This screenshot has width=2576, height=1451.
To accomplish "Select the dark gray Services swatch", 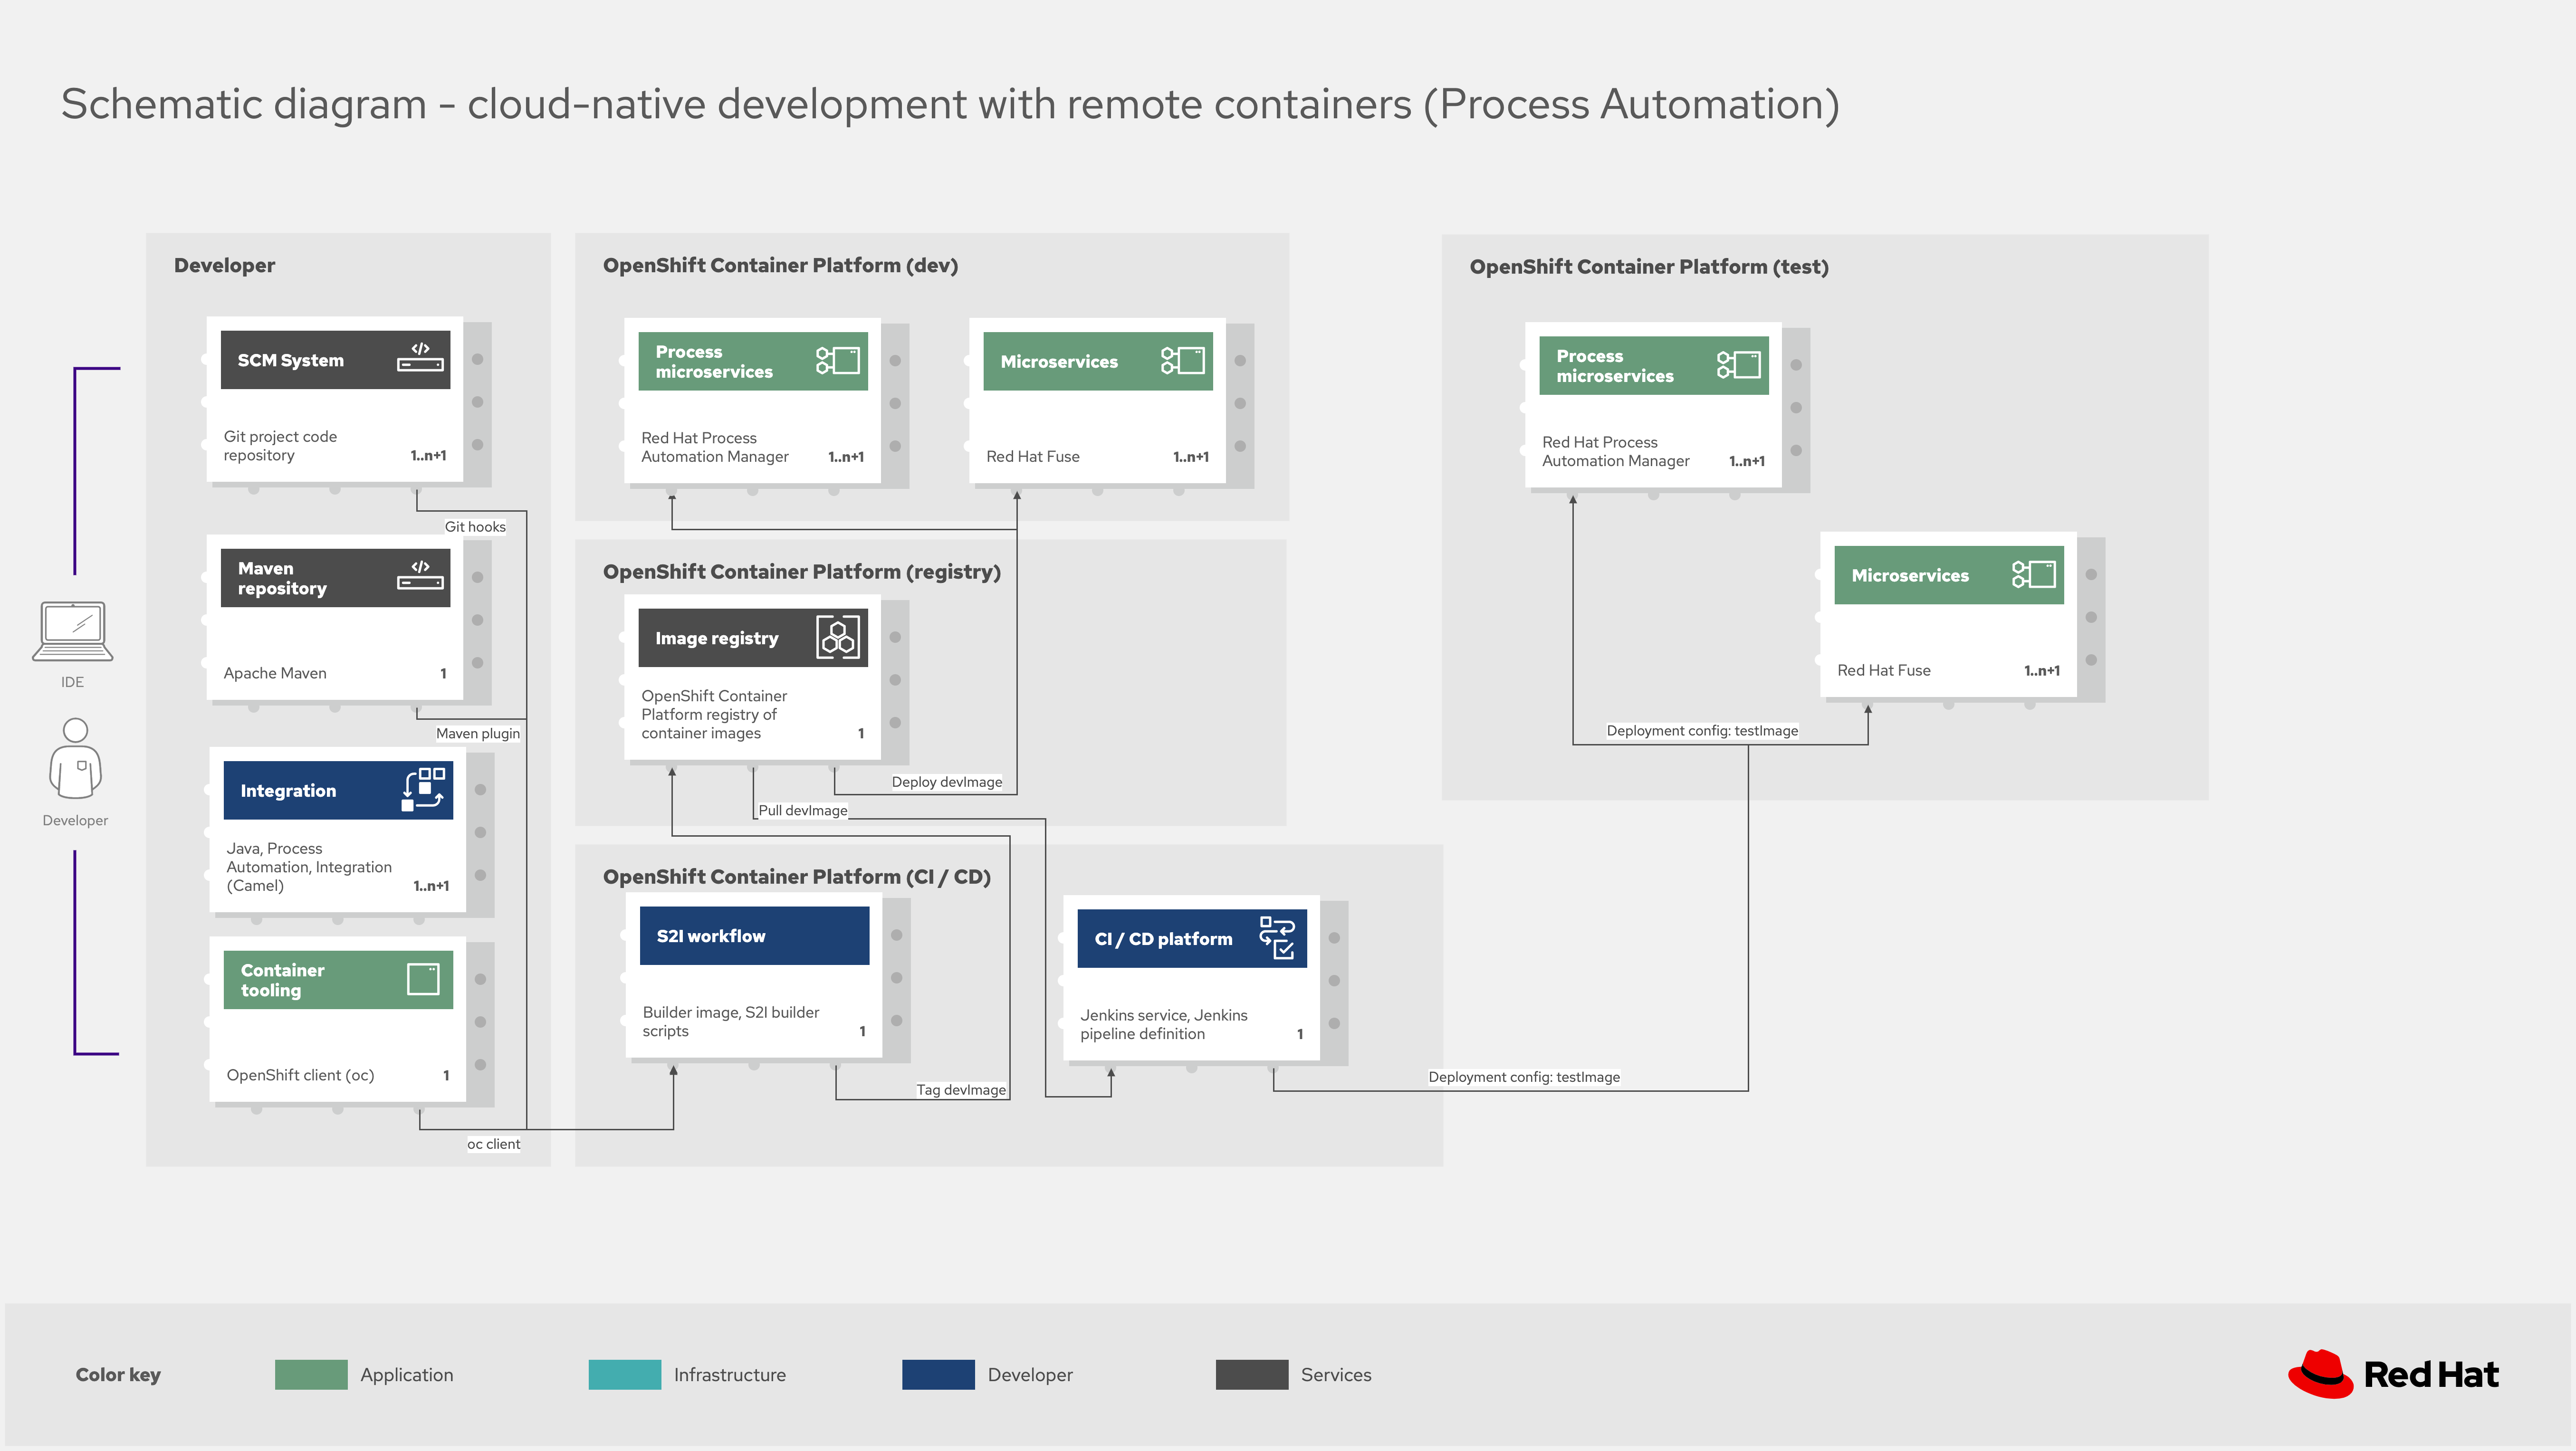I will point(1251,1374).
